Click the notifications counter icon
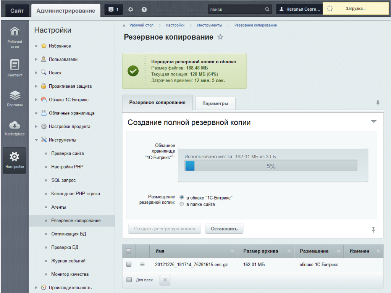 click(113, 10)
